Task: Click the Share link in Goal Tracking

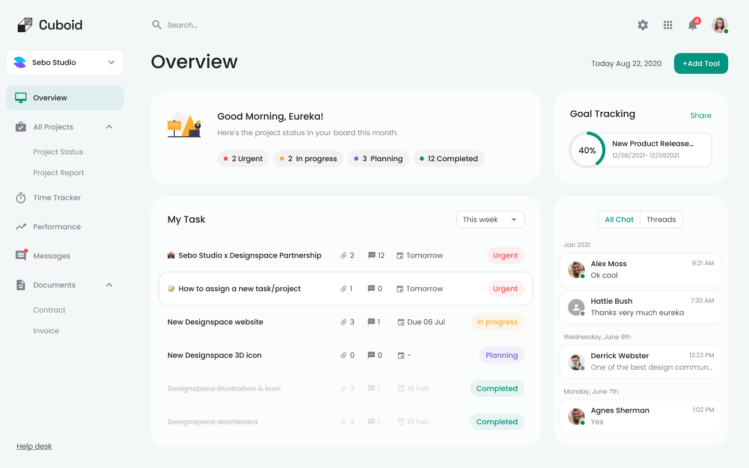Action: pos(701,115)
